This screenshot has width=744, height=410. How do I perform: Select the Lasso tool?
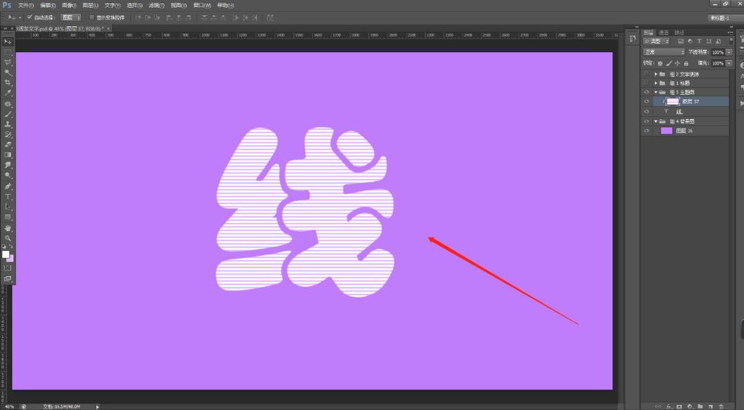(x=8, y=62)
